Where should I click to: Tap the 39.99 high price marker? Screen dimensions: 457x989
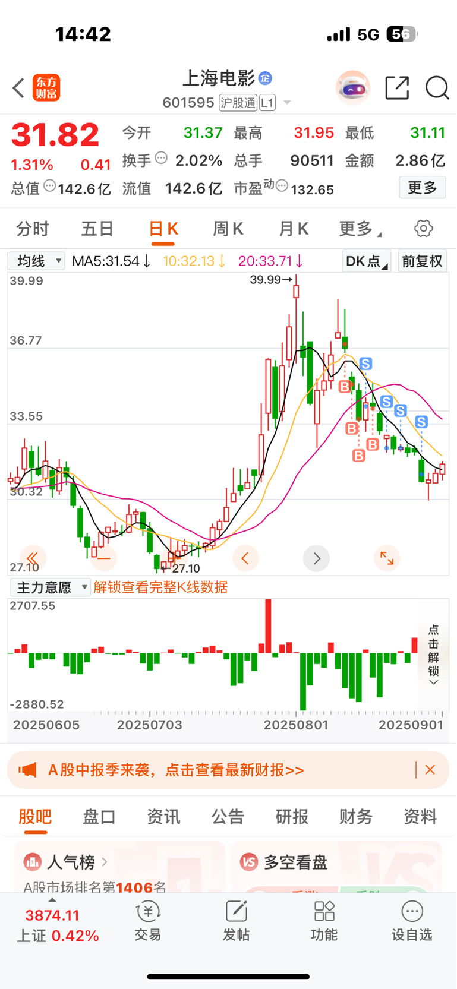(x=272, y=279)
